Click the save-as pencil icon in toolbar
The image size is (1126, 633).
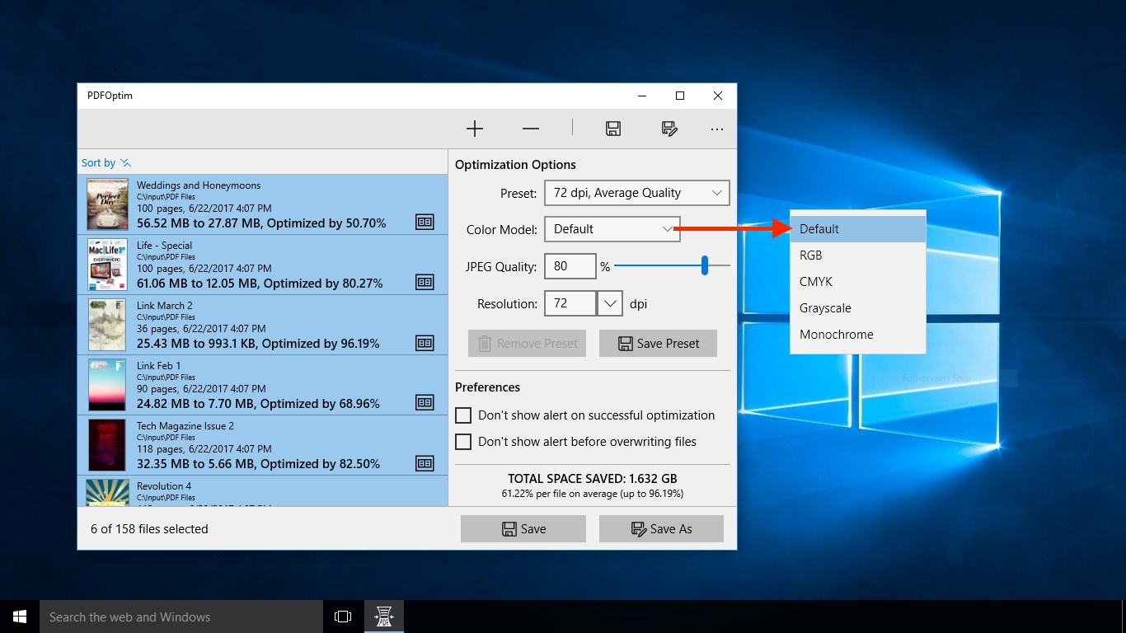pos(669,129)
